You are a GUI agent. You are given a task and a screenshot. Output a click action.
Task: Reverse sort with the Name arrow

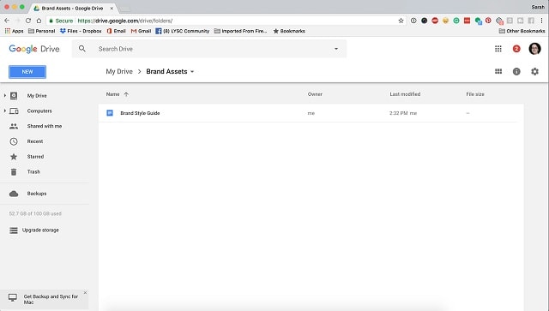click(126, 94)
